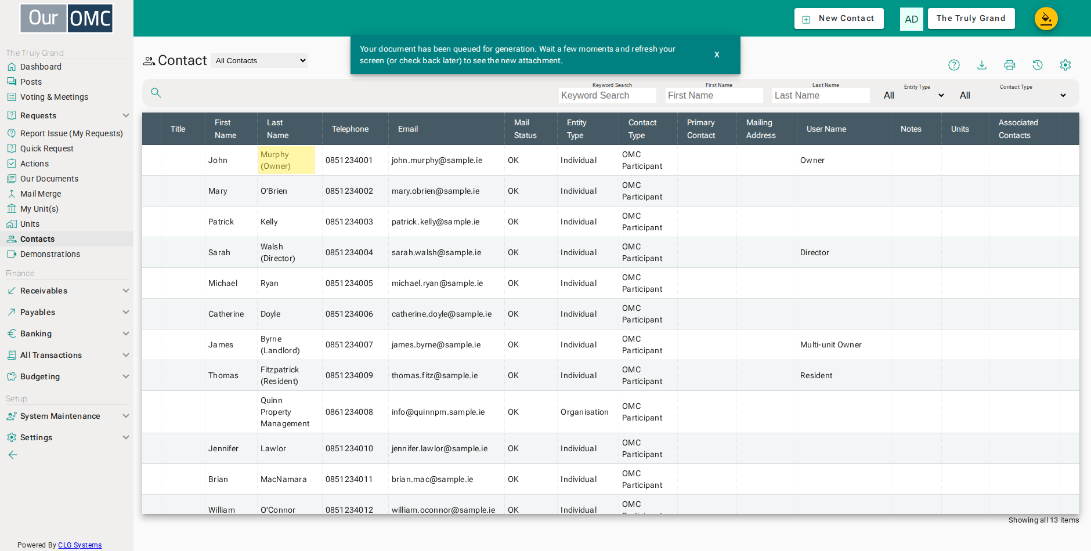Expand the Payables menu
Image resolution: width=1091 pixels, height=551 pixels.
(x=67, y=312)
